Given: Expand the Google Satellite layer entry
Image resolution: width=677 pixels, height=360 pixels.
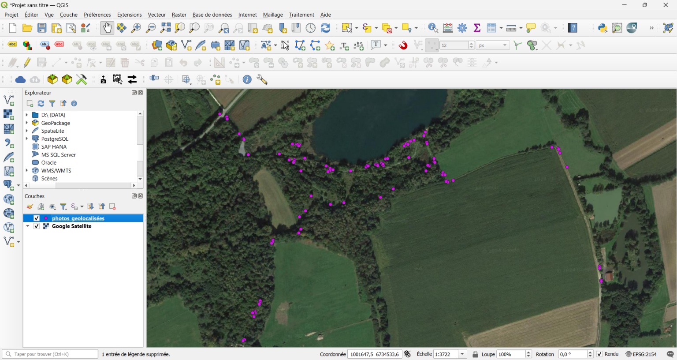Looking at the screenshot, I should pyautogui.click(x=28, y=226).
